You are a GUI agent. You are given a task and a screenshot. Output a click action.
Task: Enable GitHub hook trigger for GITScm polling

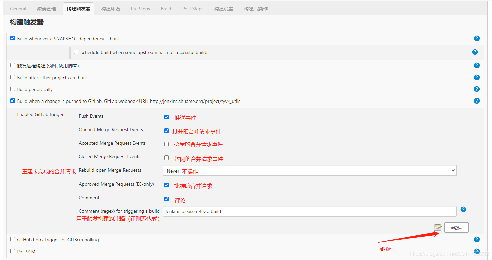[x=13, y=239]
